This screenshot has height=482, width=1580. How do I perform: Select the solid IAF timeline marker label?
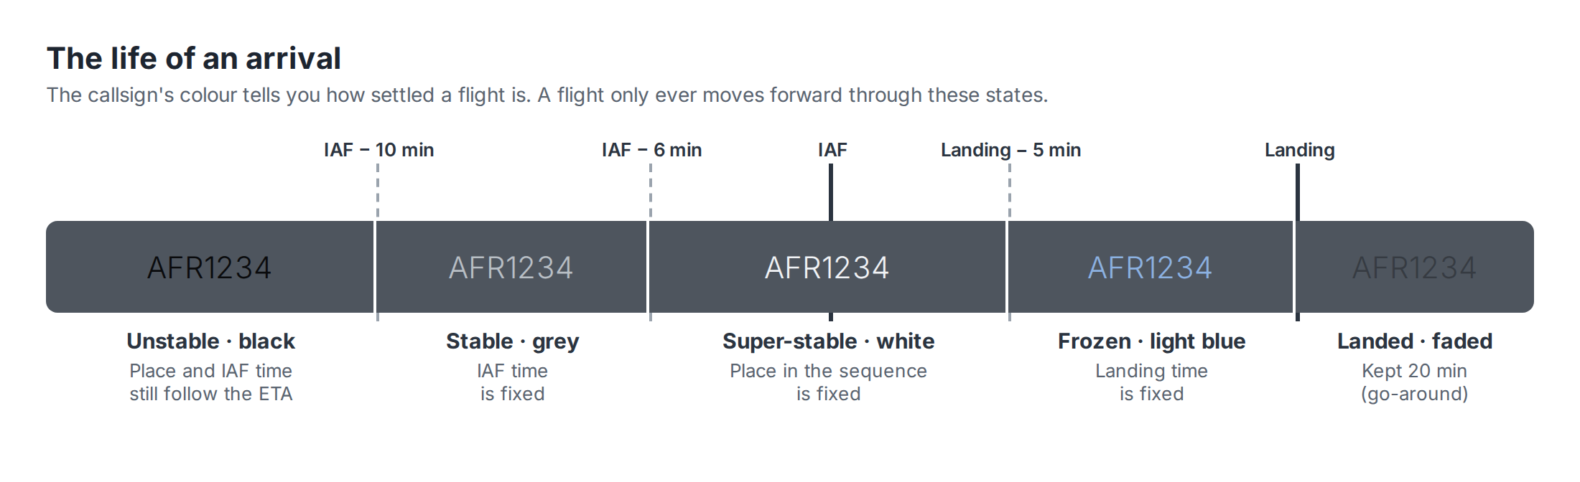coord(832,150)
